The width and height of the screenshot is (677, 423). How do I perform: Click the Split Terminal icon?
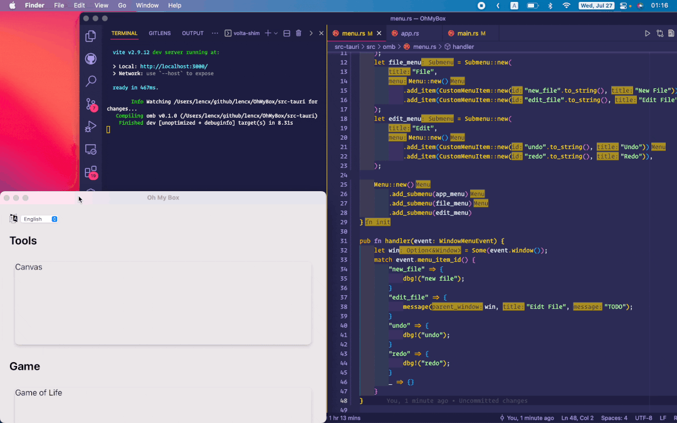pyautogui.click(x=286, y=33)
